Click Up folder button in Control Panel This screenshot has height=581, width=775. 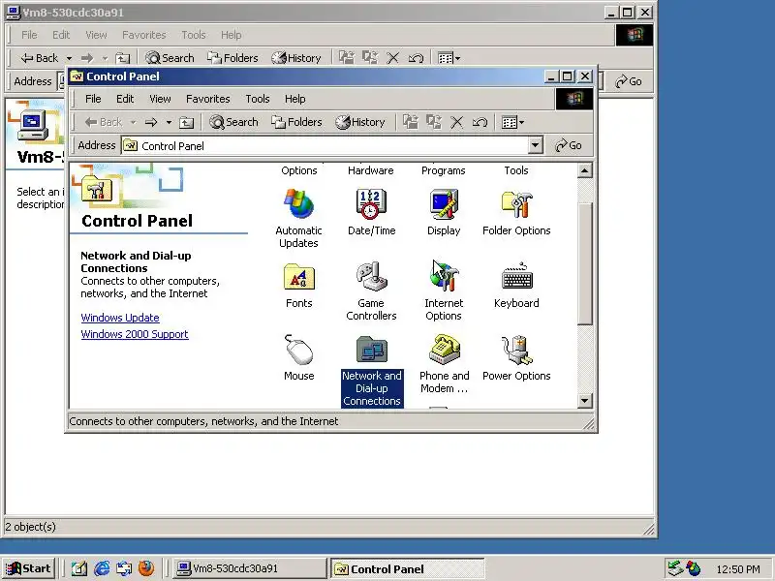tap(186, 122)
